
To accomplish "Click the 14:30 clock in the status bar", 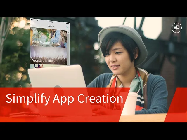I will click(x=51, y=22).
